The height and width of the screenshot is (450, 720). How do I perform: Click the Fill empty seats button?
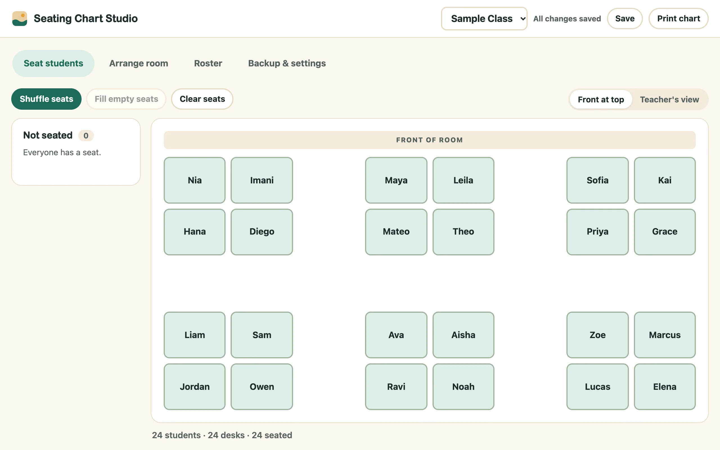pos(126,99)
